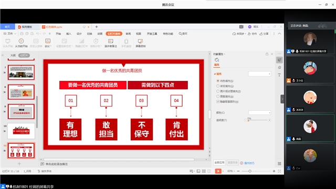The width and height of the screenshot is (336, 189).
Task: Click the zoom out minus icon
Action: click(x=238, y=171)
